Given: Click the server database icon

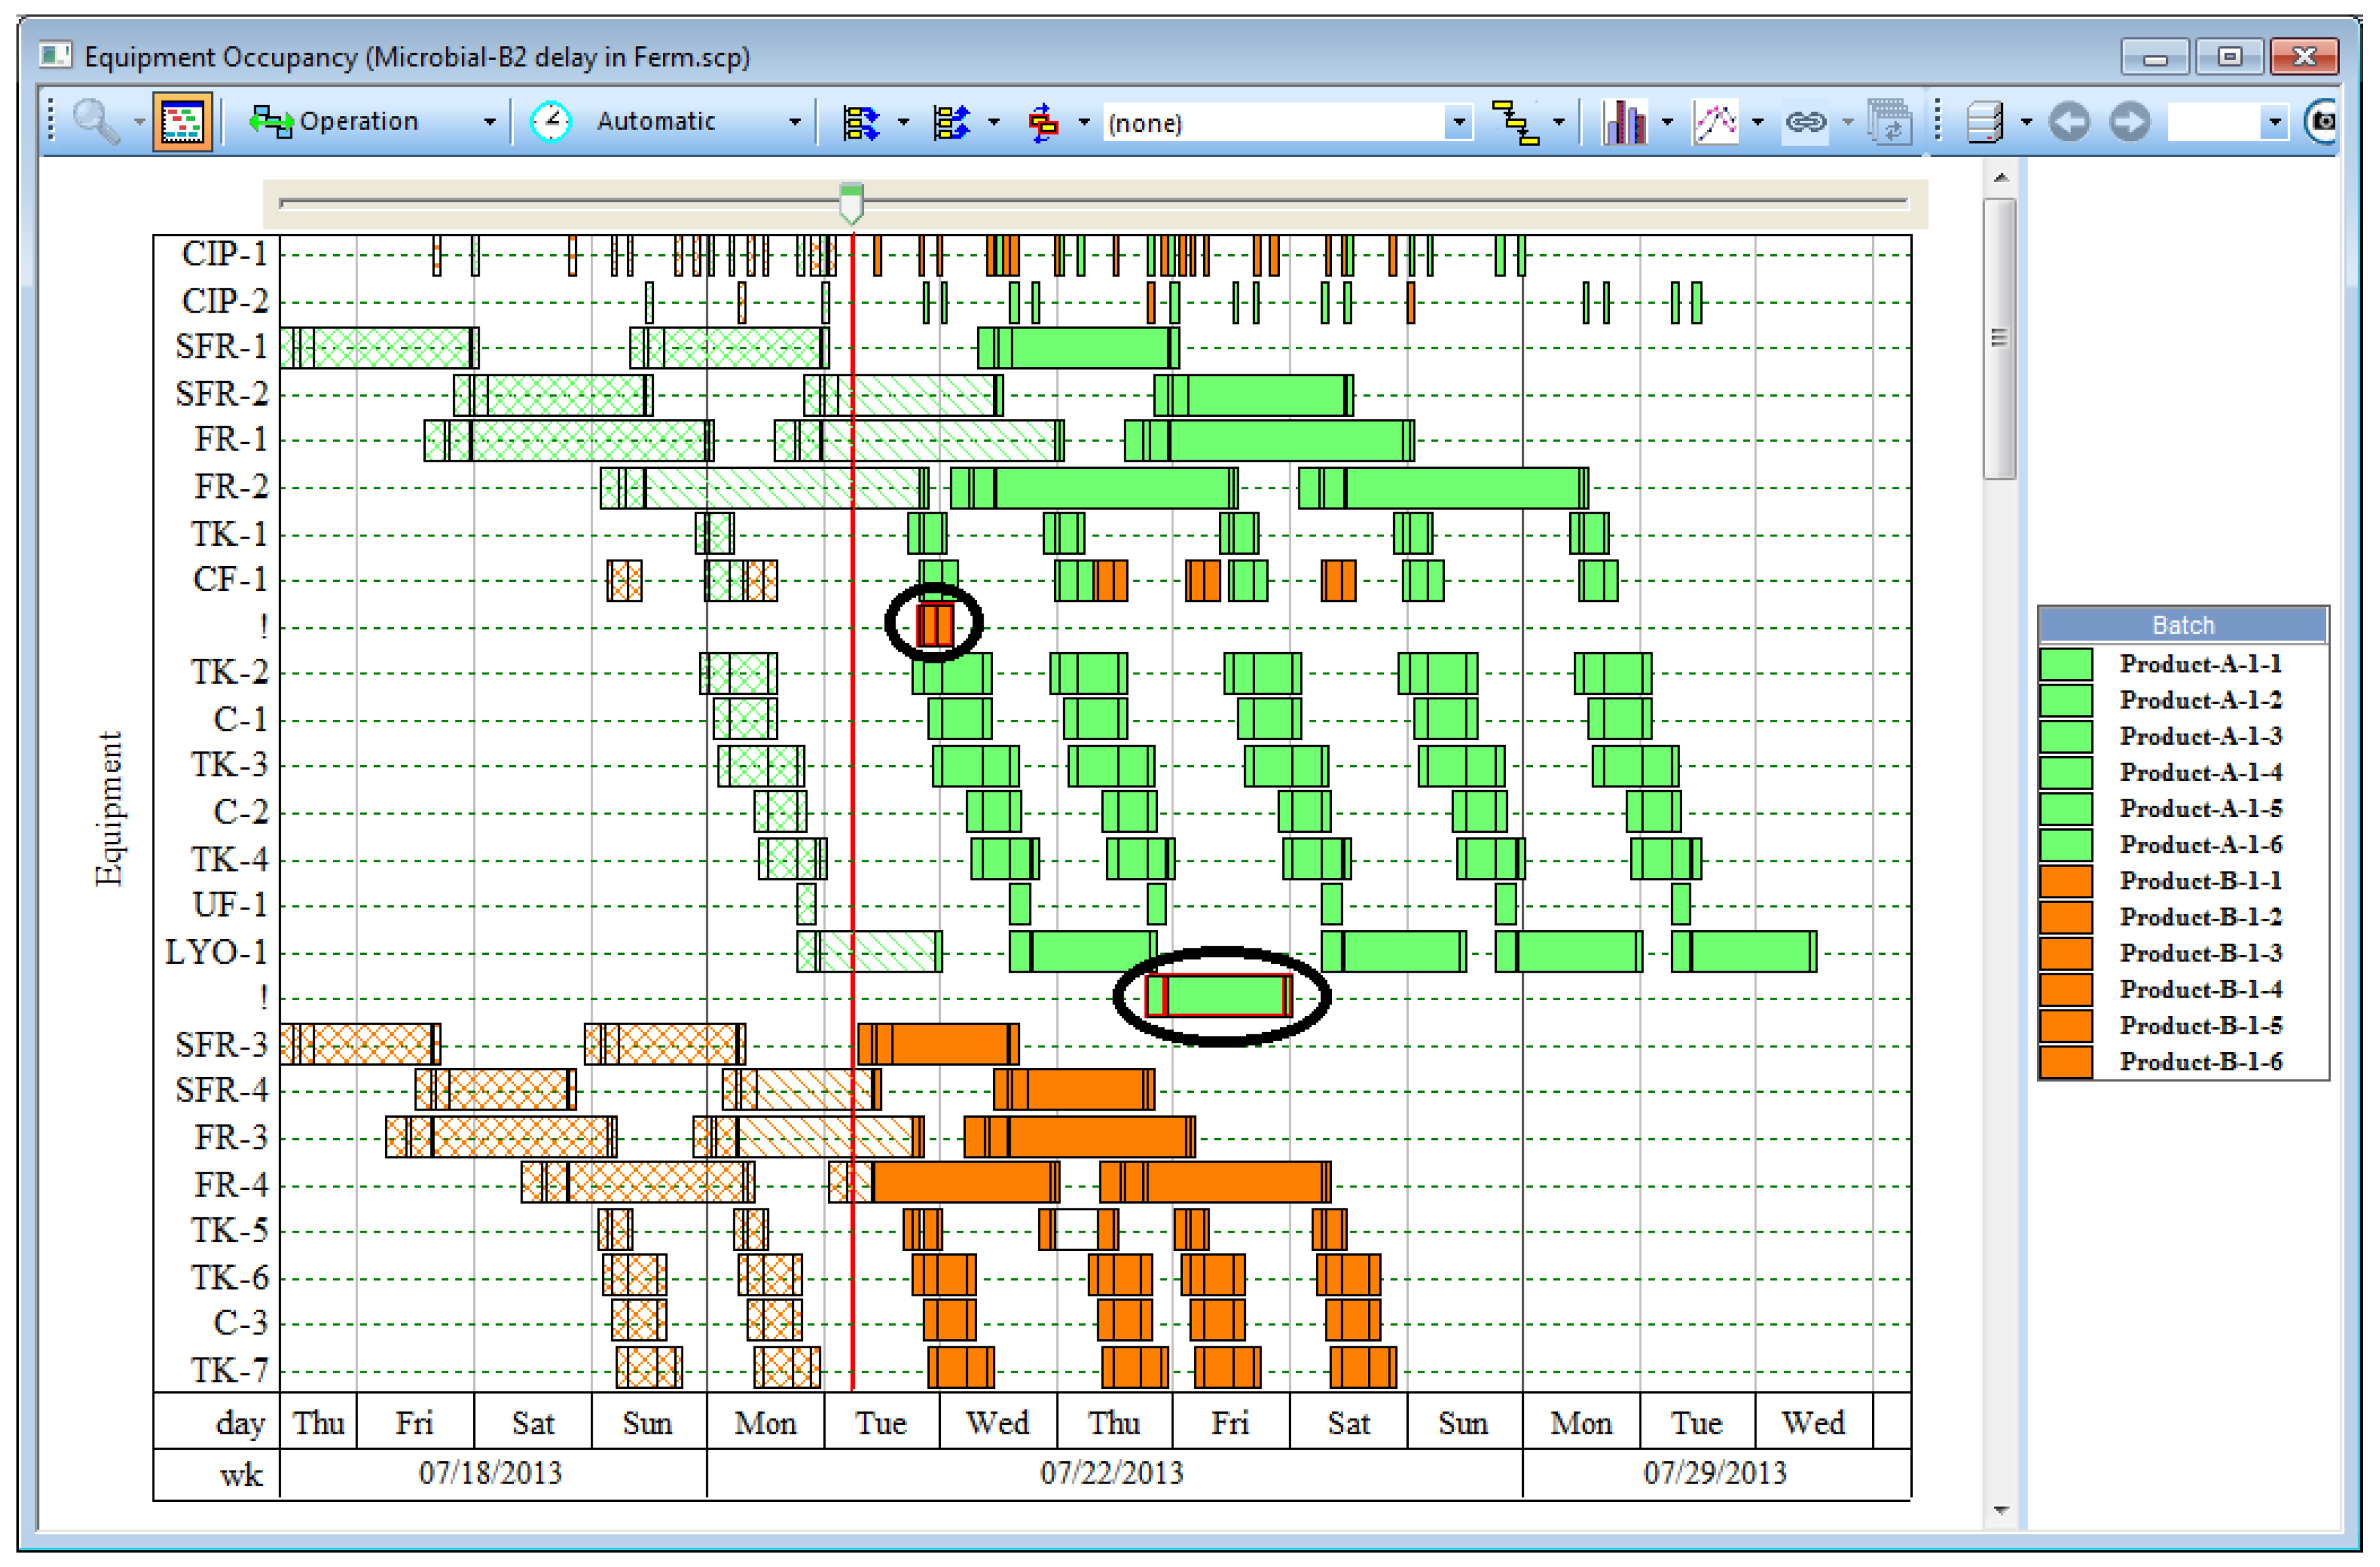Looking at the screenshot, I should [x=1984, y=122].
